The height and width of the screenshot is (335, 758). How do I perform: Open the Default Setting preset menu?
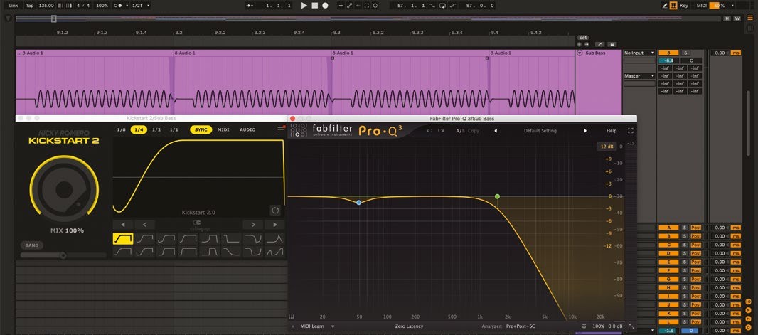click(x=540, y=131)
